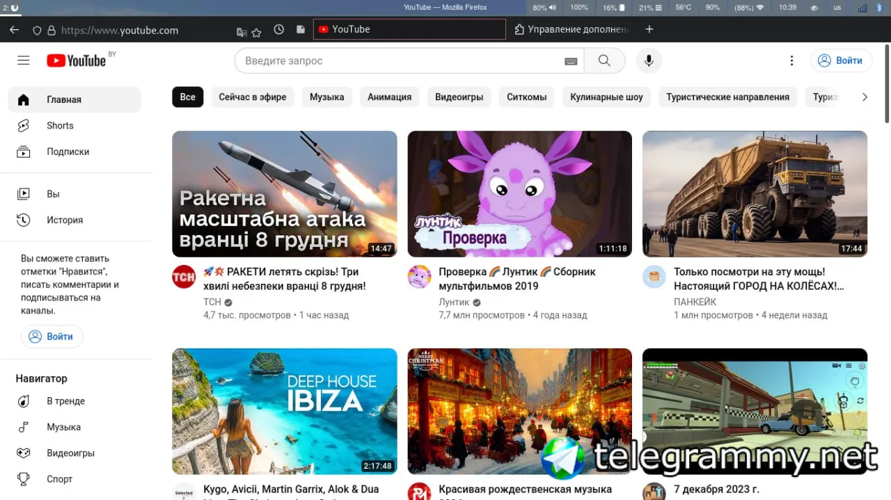This screenshot has width=891, height=500.
Task: Select the Ситкомы filter chip
Action: pos(527,97)
